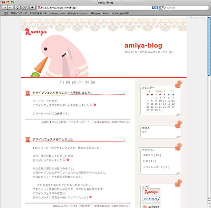Add bookmark with the plus button
Screen dimensions: 211x208
point(32,7)
